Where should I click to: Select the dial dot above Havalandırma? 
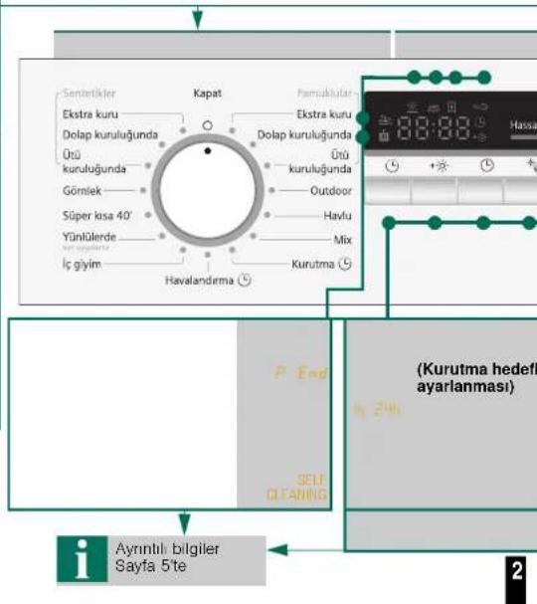tap(208, 255)
